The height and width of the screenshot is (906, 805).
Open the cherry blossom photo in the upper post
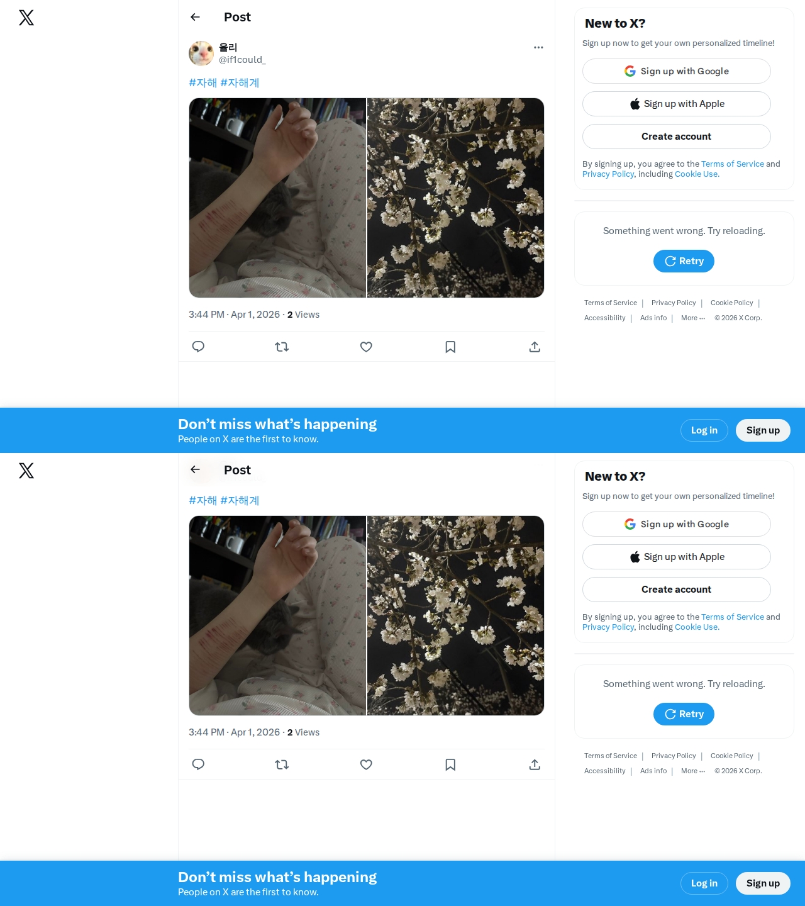tap(455, 198)
